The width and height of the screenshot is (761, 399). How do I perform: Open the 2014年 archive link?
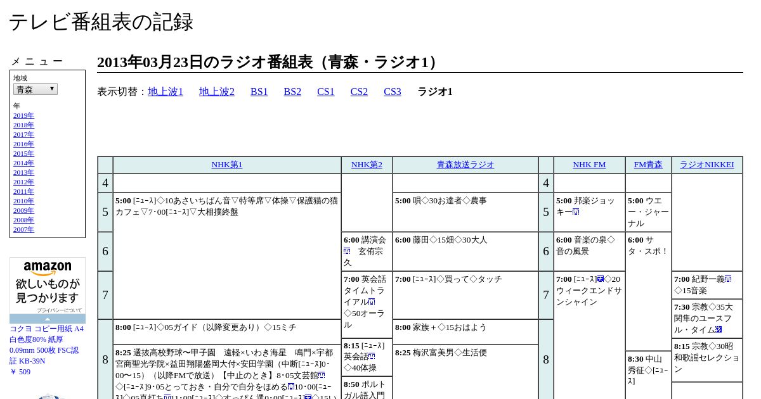click(x=23, y=163)
